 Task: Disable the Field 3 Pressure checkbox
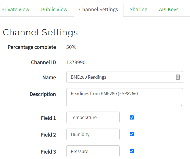coord(132,151)
